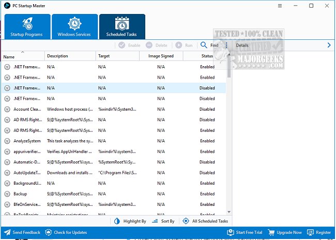Click the scrollbar down arrow

point(229,212)
